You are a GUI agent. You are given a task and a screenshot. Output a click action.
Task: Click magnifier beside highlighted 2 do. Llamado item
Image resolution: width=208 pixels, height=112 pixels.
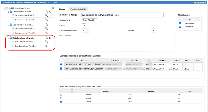pyautogui.click(x=46, y=46)
